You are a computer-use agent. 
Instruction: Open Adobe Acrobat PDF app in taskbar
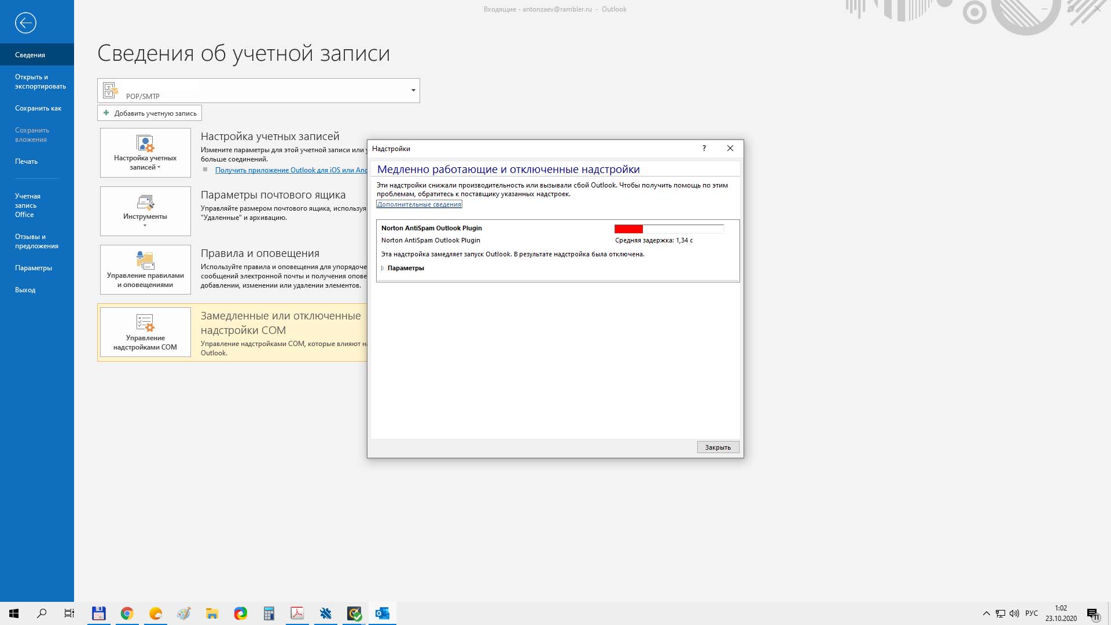[297, 613]
